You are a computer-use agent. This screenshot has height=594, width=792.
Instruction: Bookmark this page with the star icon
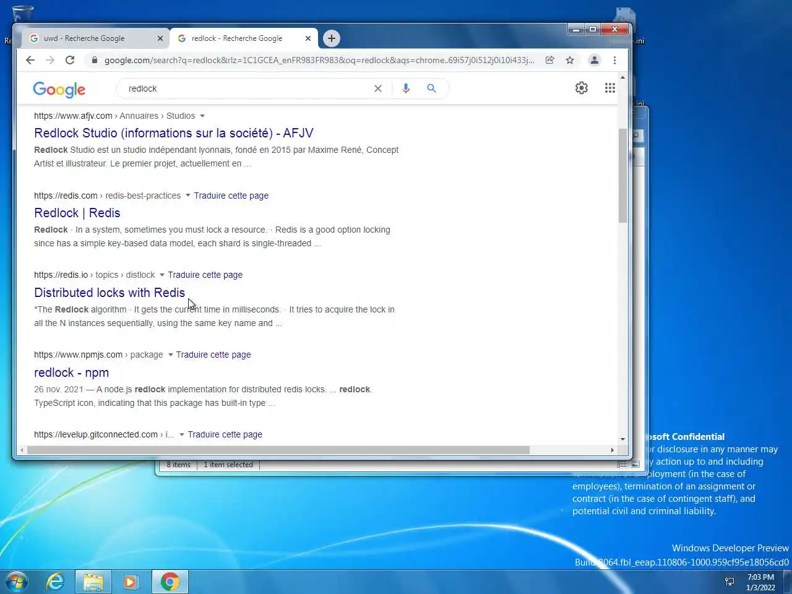tap(570, 60)
